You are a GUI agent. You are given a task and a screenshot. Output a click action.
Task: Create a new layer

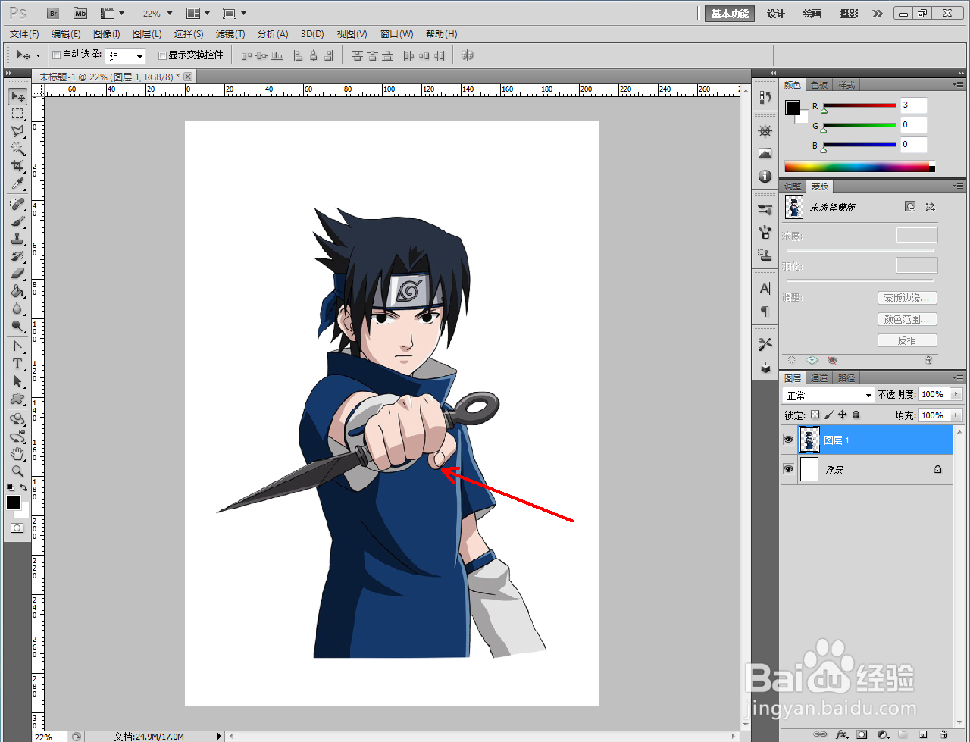[923, 734]
